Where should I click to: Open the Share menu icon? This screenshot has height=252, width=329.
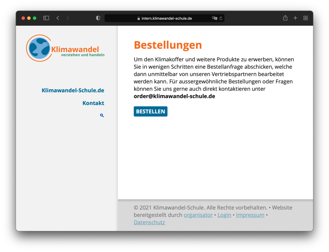[x=285, y=18]
